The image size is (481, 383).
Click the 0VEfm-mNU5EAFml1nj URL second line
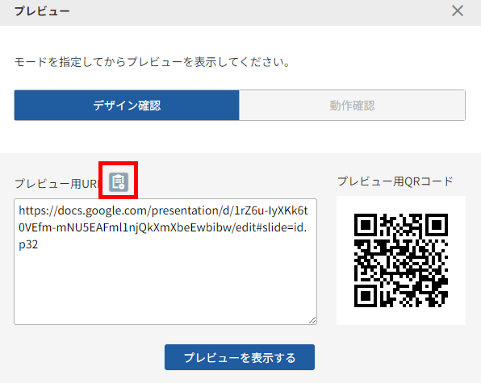163,227
